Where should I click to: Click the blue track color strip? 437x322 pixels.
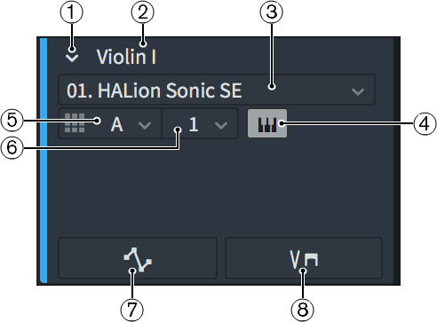coord(44,161)
